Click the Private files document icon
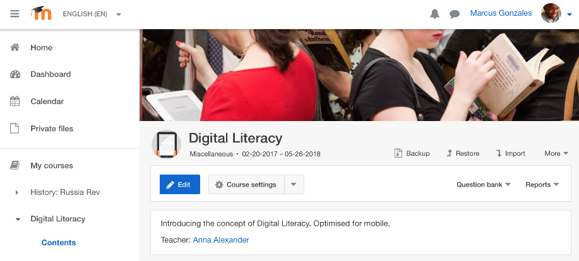Image resolution: width=579 pixels, height=261 pixels. coord(15,128)
